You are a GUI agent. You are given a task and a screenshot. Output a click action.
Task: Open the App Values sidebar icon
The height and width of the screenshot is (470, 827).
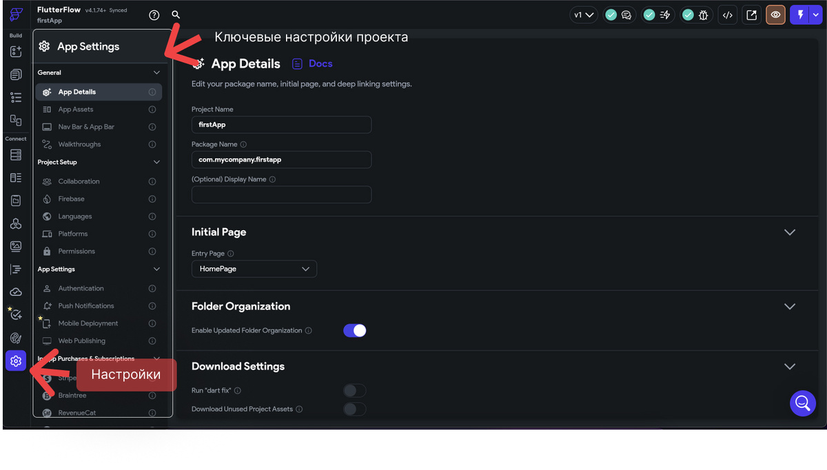pyautogui.click(x=16, y=201)
